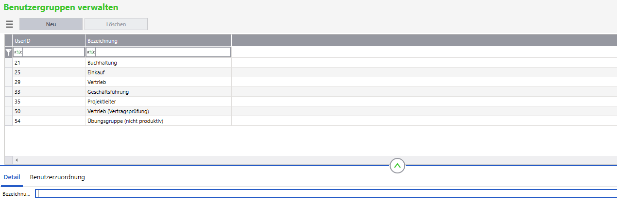
Task: Select Übungsgruppe (nicht produktiv) row
Action: tap(125, 121)
